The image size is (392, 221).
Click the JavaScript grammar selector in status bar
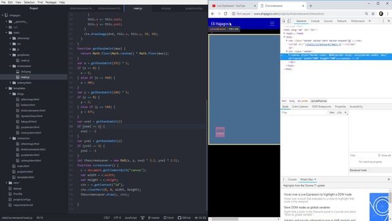pos(130,218)
